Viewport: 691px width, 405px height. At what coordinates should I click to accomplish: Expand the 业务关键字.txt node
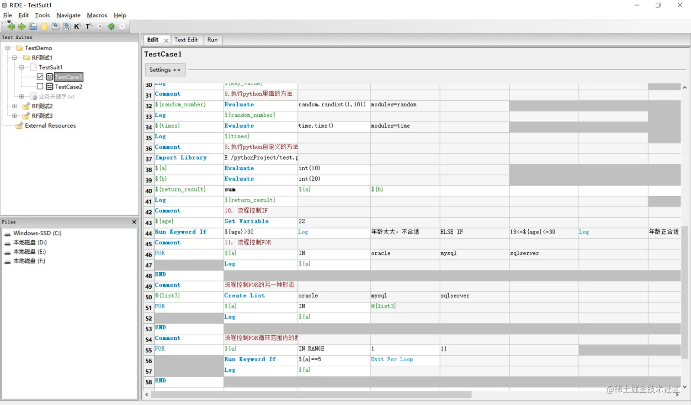click(21, 96)
